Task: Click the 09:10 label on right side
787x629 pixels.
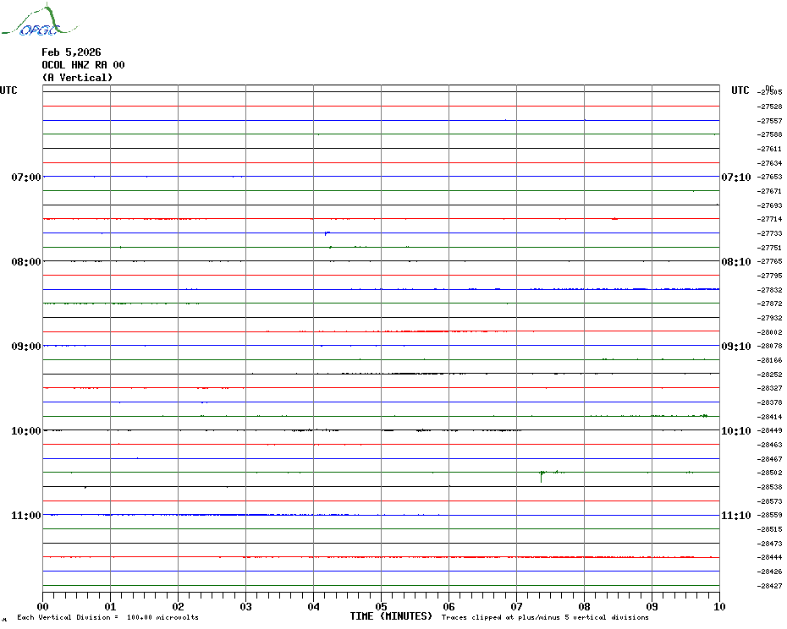Action: pos(735,347)
